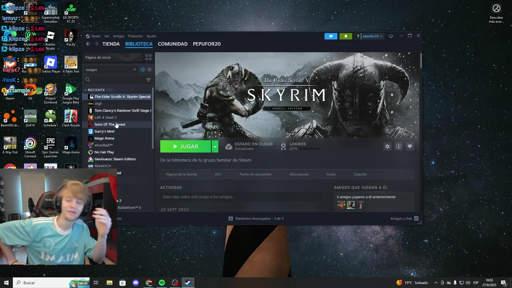Open Steam announcements megaphone button
Viewport: 512px width, 288px height.
coord(331,36)
